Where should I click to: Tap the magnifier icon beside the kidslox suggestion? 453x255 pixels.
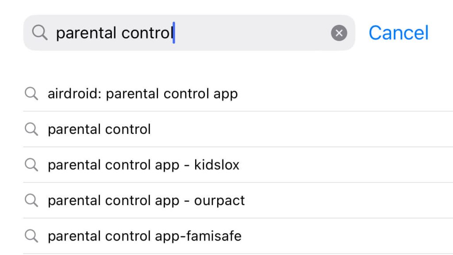pos(31,165)
